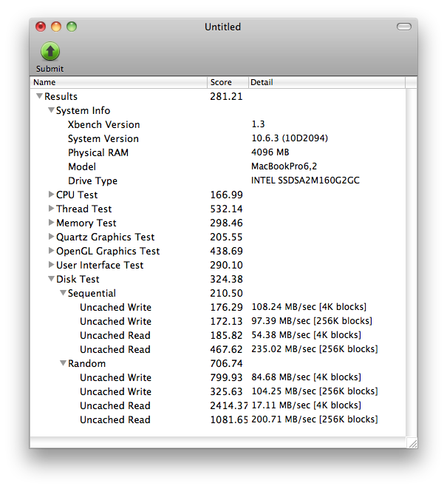Collapse the Disk Test section
The height and width of the screenshot is (489, 447).
pos(51,278)
